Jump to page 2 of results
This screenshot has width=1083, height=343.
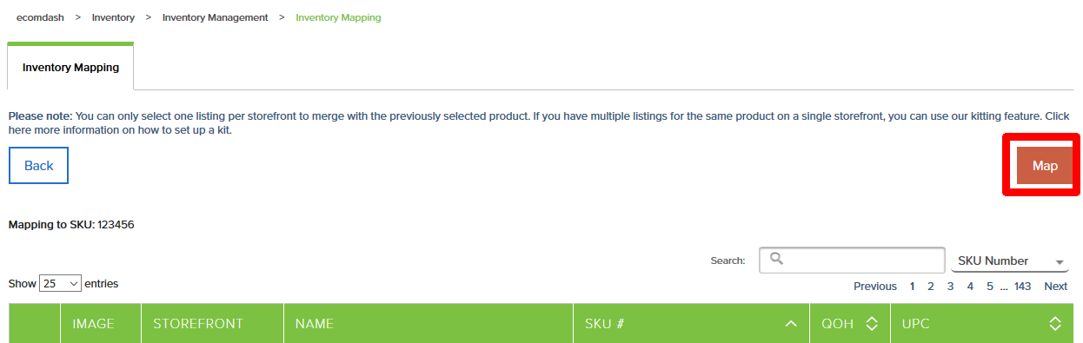pyautogui.click(x=930, y=287)
